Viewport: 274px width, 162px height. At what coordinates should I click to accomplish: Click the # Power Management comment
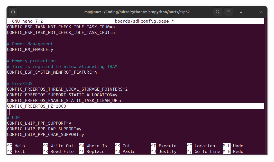click(30, 44)
